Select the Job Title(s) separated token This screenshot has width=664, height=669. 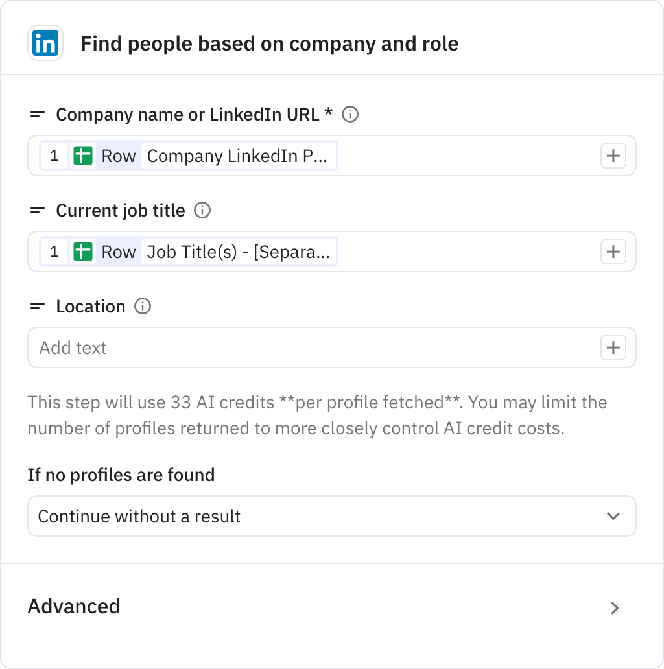pos(240,252)
